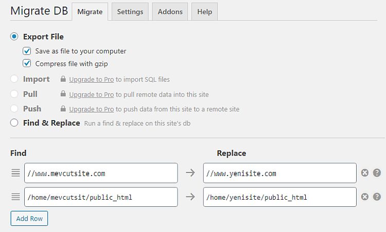Toggle Compress file with gzip checkbox
The height and width of the screenshot is (232, 386).
pos(27,63)
